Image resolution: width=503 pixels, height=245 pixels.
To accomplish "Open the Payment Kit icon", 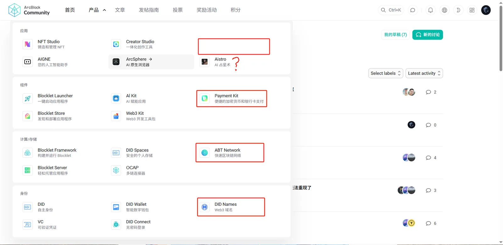I will [x=205, y=99].
